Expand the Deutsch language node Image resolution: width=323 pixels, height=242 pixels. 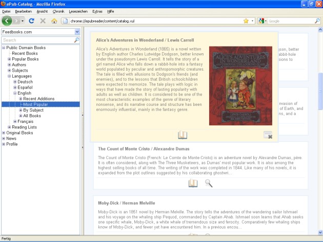[x=15, y=82]
